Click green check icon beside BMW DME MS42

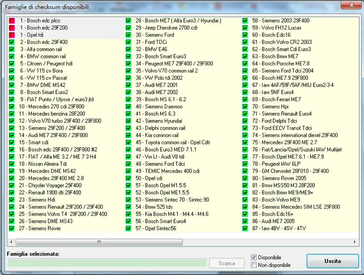pos(12,85)
